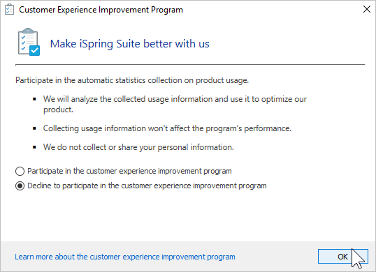The image size is (376, 272).
Task: Click the square bullet marker before 'We do not collect'
Action: (34, 147)
